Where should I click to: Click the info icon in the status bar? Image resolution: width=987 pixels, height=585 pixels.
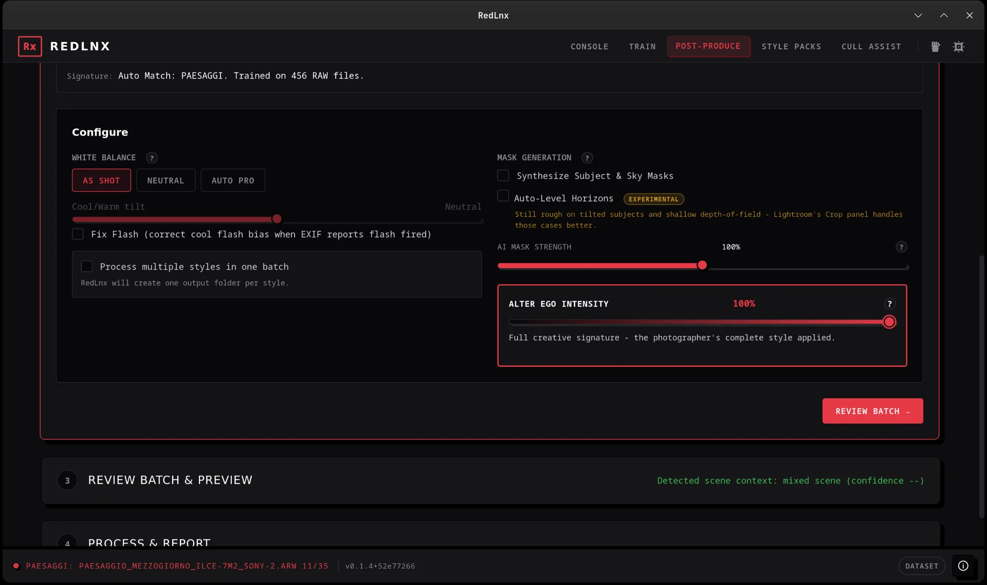coord(963,565)
